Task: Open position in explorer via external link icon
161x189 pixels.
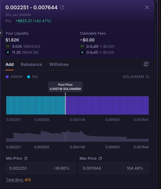Action: click(62, 8)
